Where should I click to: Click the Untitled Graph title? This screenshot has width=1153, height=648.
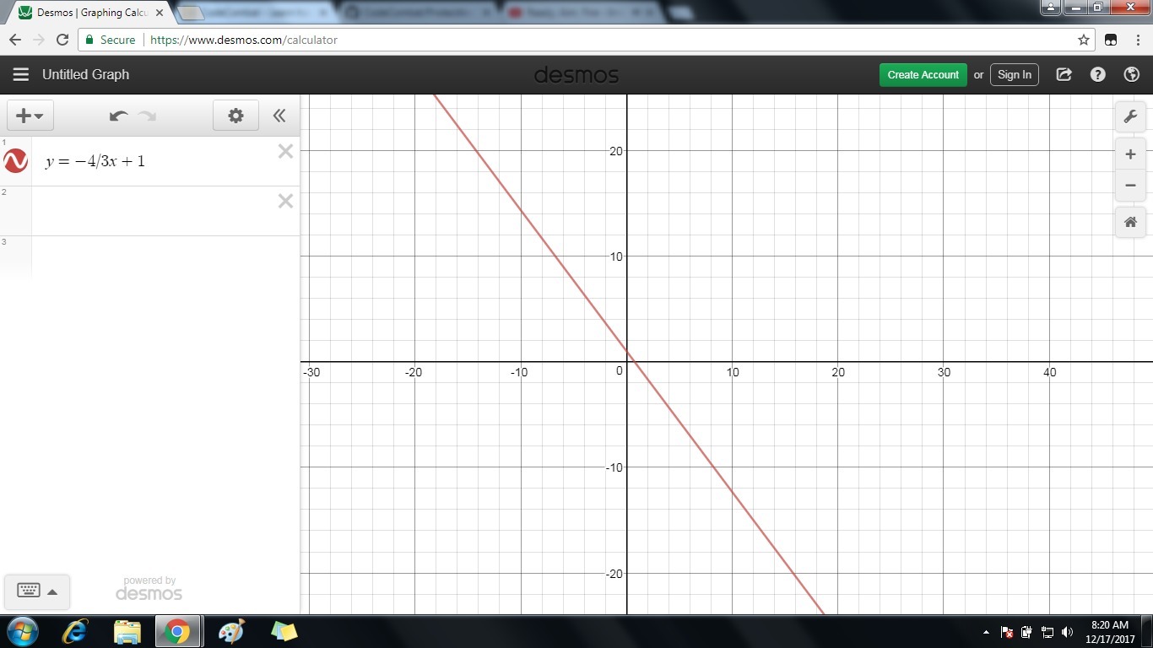pos(85,74)
